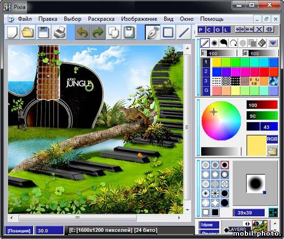Screen dimensions: 284x239
Task: Click the printer icon
Action: click(59, 32)
